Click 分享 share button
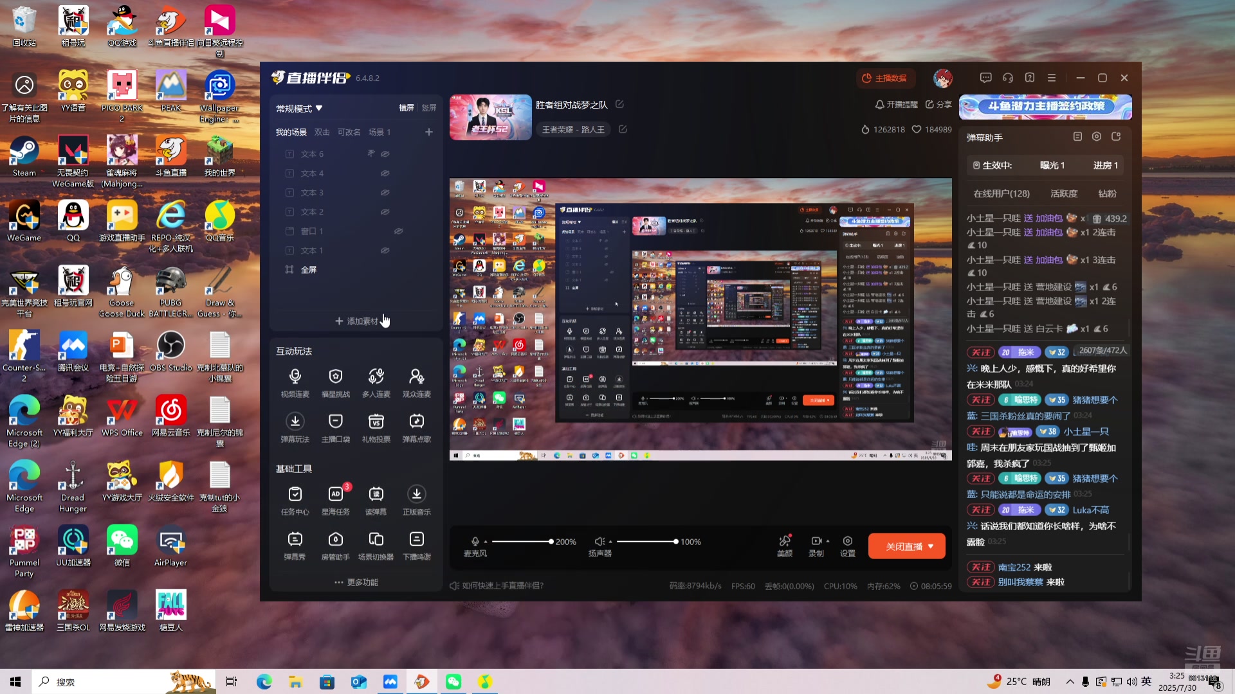The height and width of the screenshot is (694, 1235). 938,104
